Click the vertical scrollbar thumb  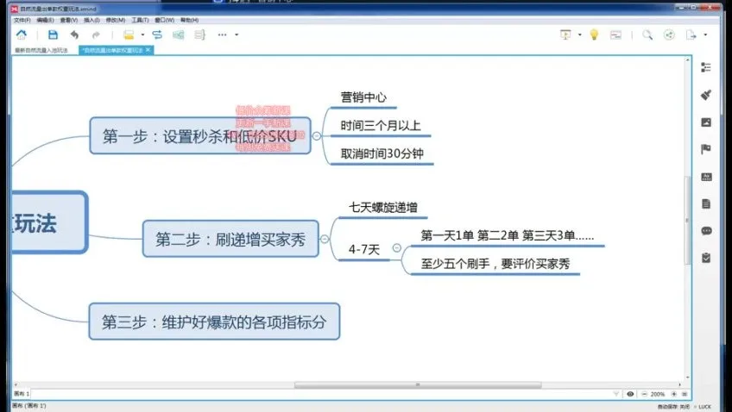click(x=687, y=220)
